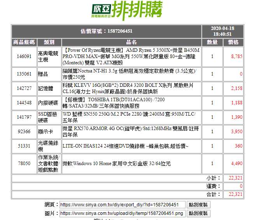The image size is (256, 220).
Task: Click the 類別 column header
Action: [49, 42]
